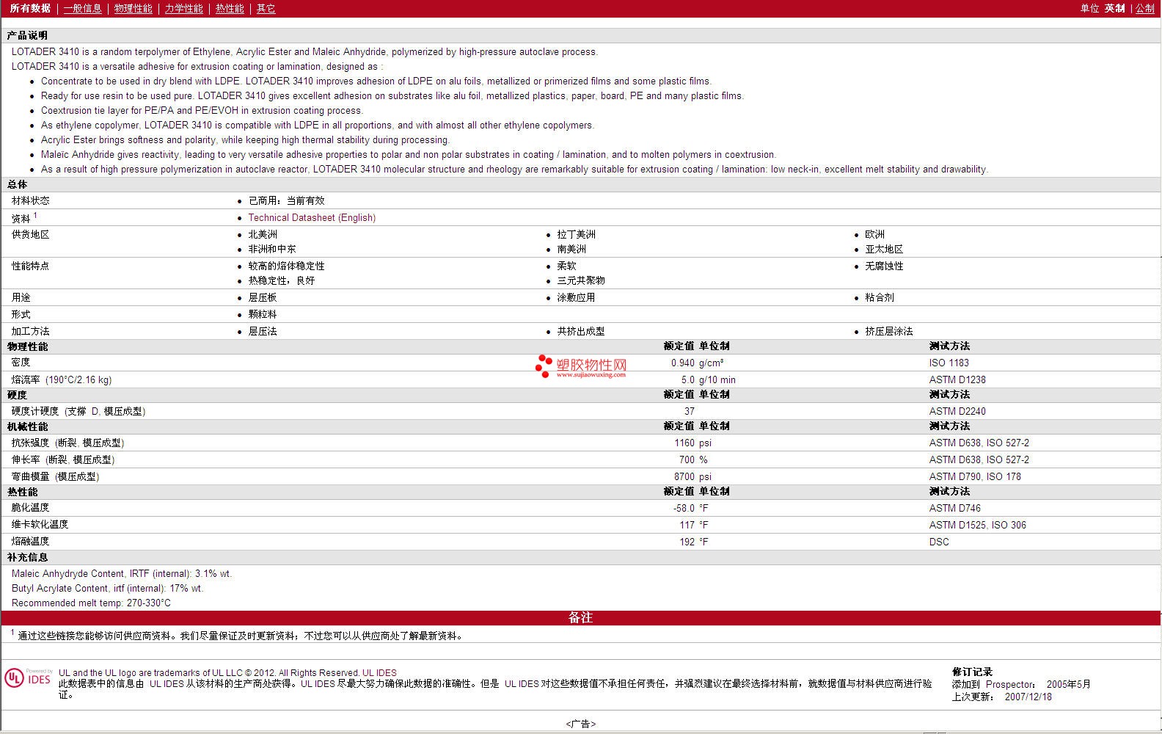The image size is (1162, 734).
Task: Click the 补充信息 section header
Action: click(x=27, y=557)
